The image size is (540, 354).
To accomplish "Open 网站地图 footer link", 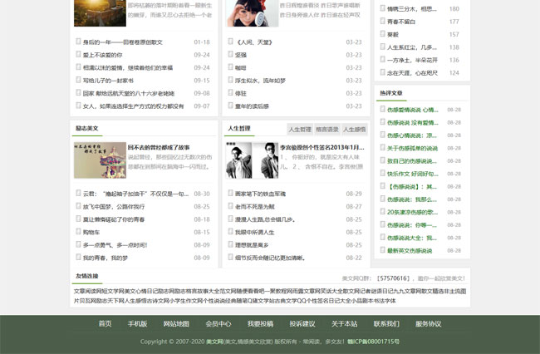I will point(176,324).
